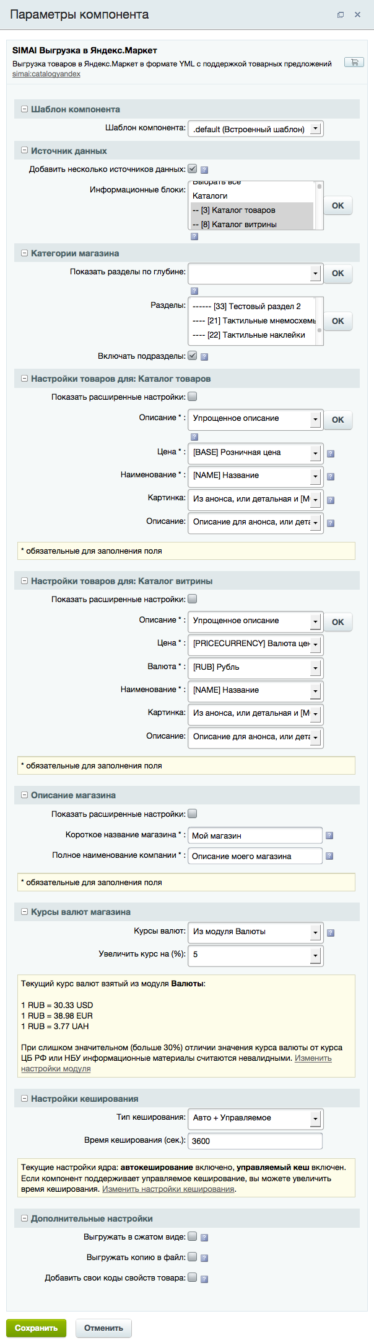Click help icon beside first catalog Описание анонса dropdown
The image size is (374, 1342).
pyautogui.click(x=331, y=523)
